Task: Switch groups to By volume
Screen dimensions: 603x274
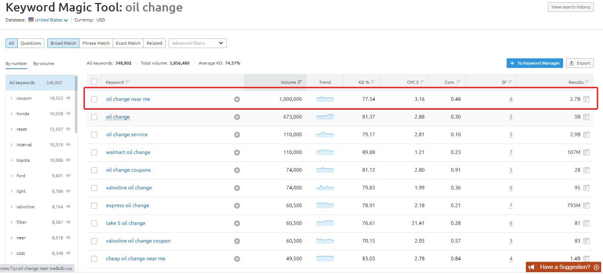Action: point(44,64)
